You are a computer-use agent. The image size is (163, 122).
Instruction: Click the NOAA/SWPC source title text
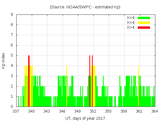click(85, 7)
